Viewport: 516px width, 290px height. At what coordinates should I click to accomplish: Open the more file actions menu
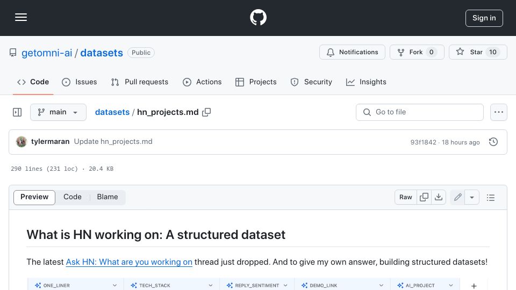pyautogui.click(x=499, y=112)
